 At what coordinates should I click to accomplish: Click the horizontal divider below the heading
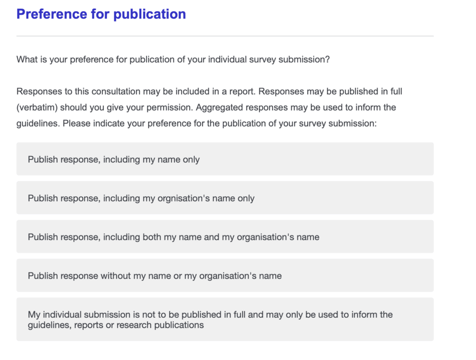(x=225, y=36)
